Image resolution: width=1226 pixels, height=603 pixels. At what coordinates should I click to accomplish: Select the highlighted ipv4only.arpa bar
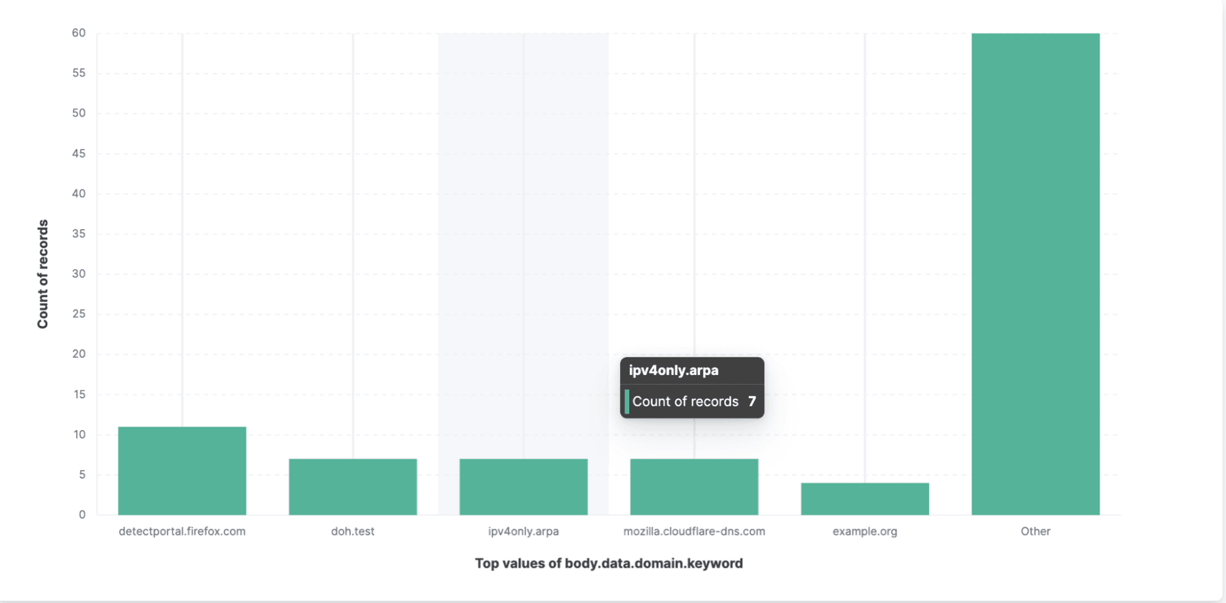coord(523,487)
